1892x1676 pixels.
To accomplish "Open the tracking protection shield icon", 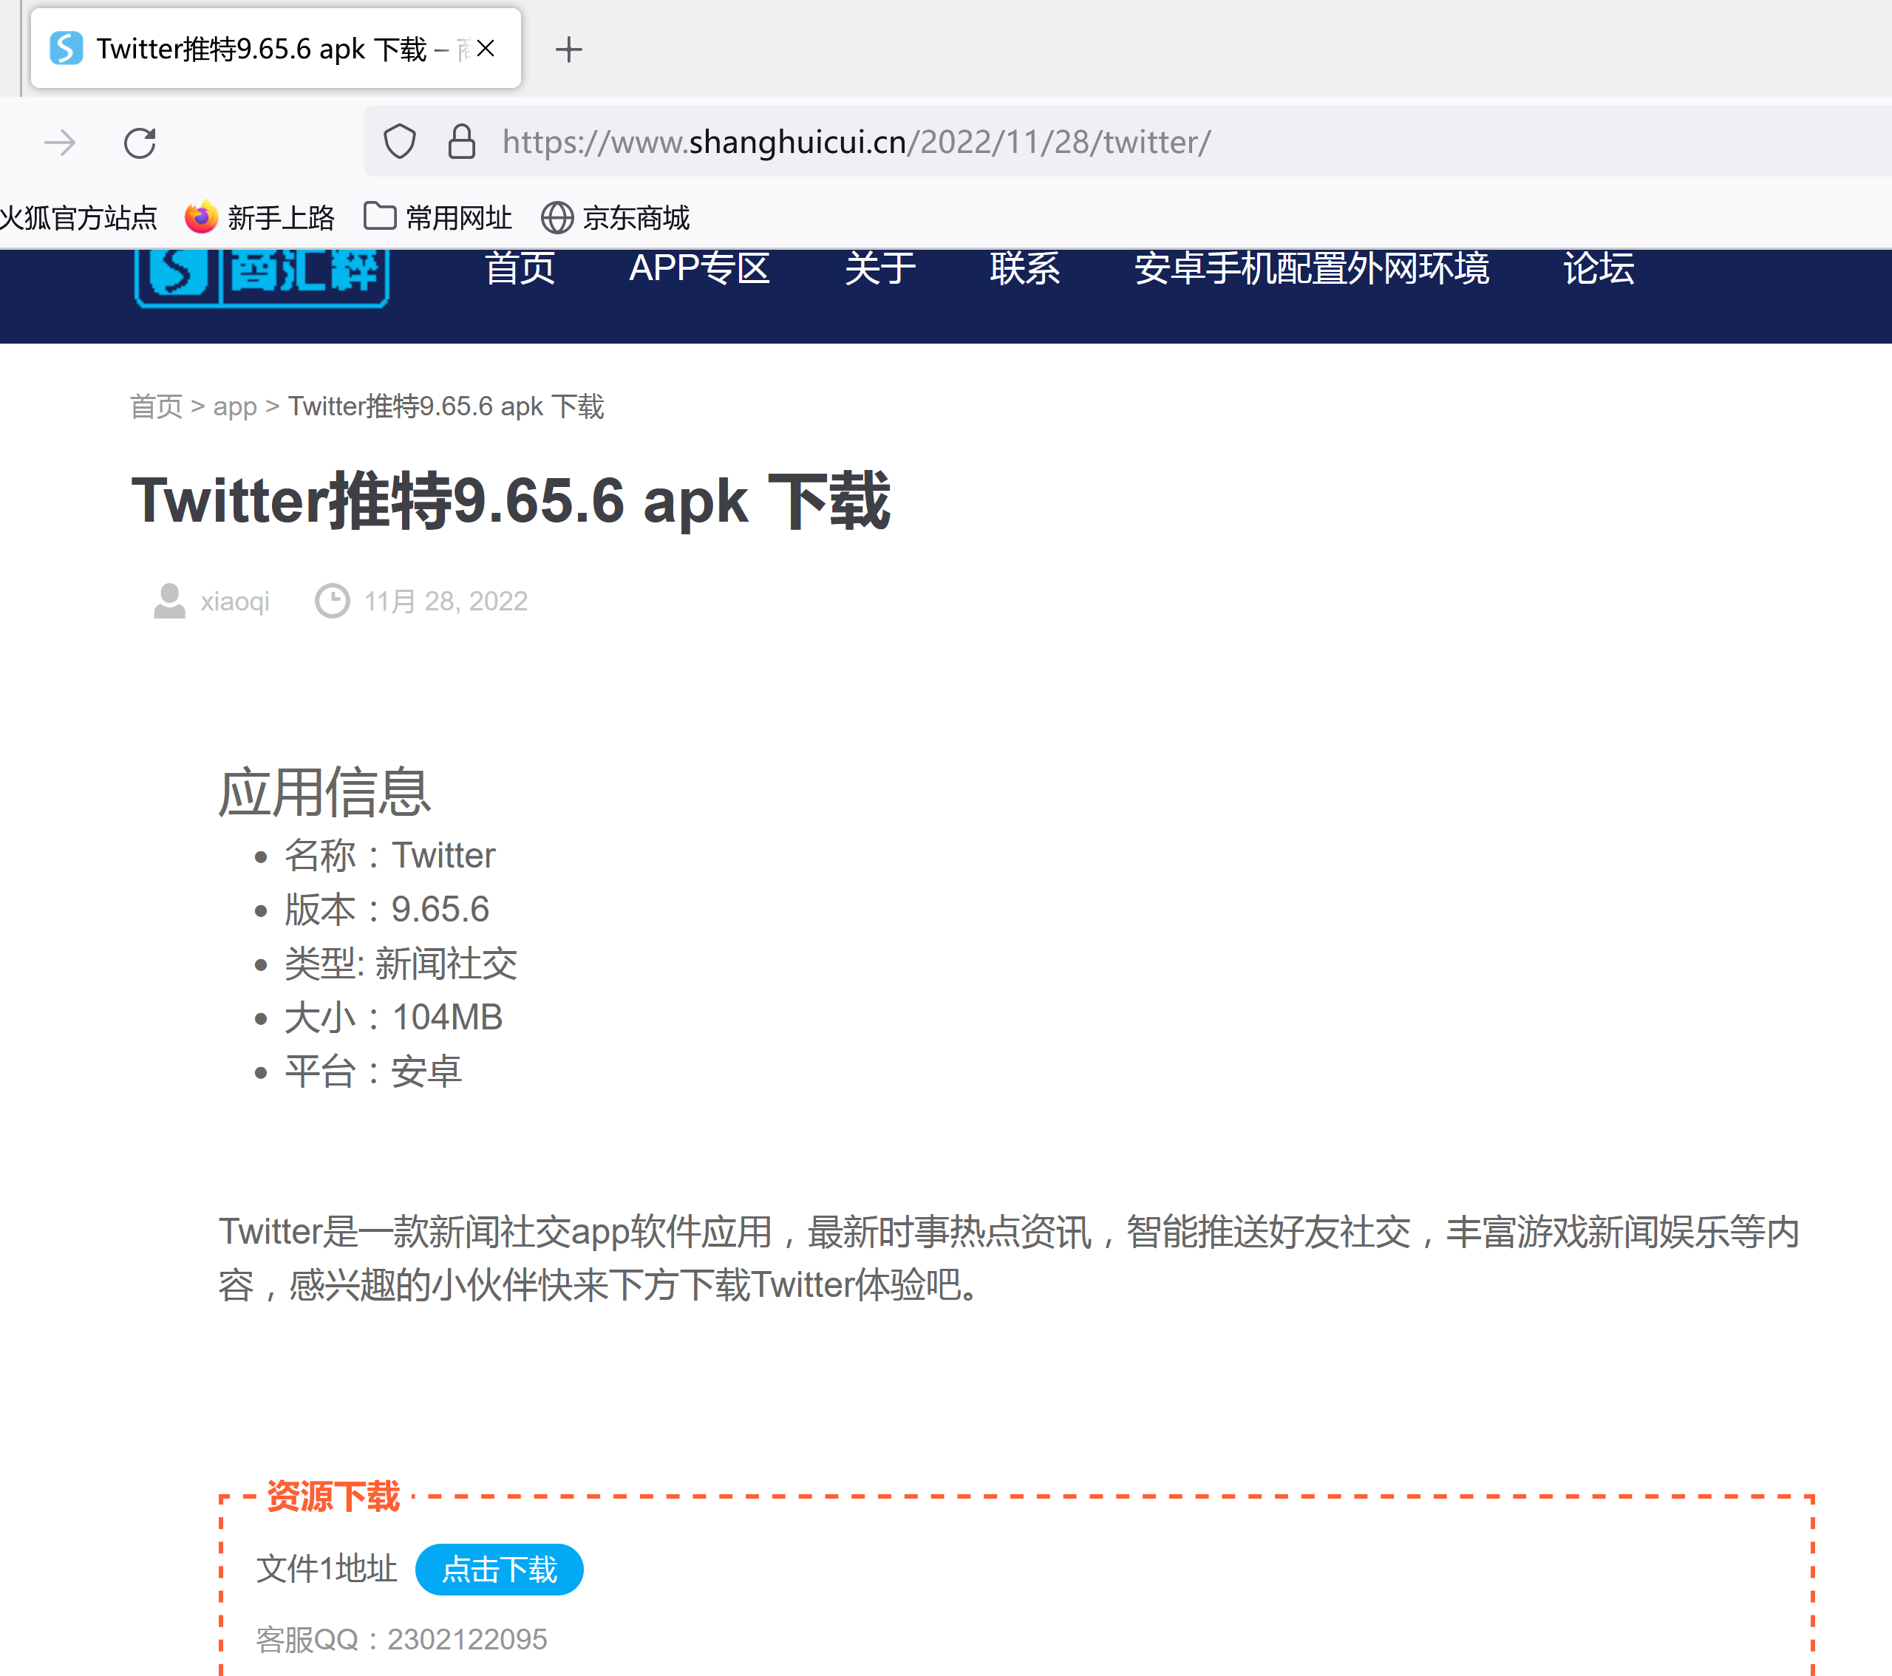I will (x=399, y=142).
